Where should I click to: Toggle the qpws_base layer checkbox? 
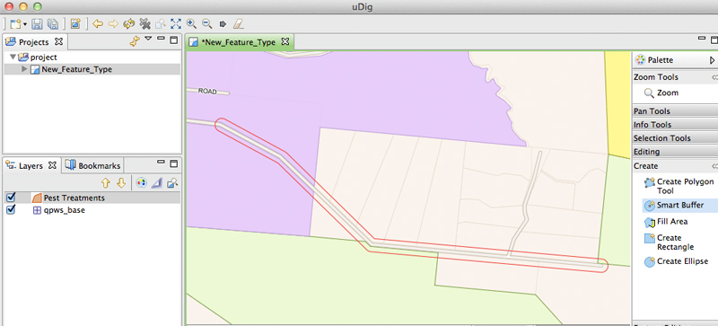click(11, 210)
